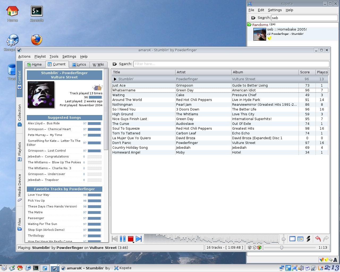The image size is (340, 272).
Task: Open the Collection sidebar tab
Action: point(19,115)
